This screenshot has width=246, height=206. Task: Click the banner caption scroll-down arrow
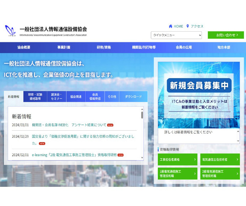[238, 141]
